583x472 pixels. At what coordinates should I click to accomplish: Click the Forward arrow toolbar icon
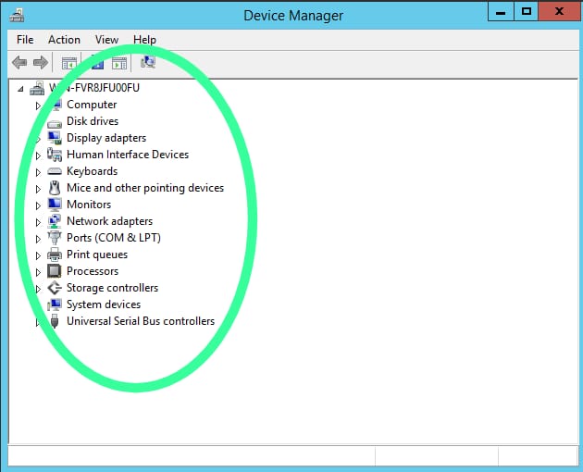[40, 63]
